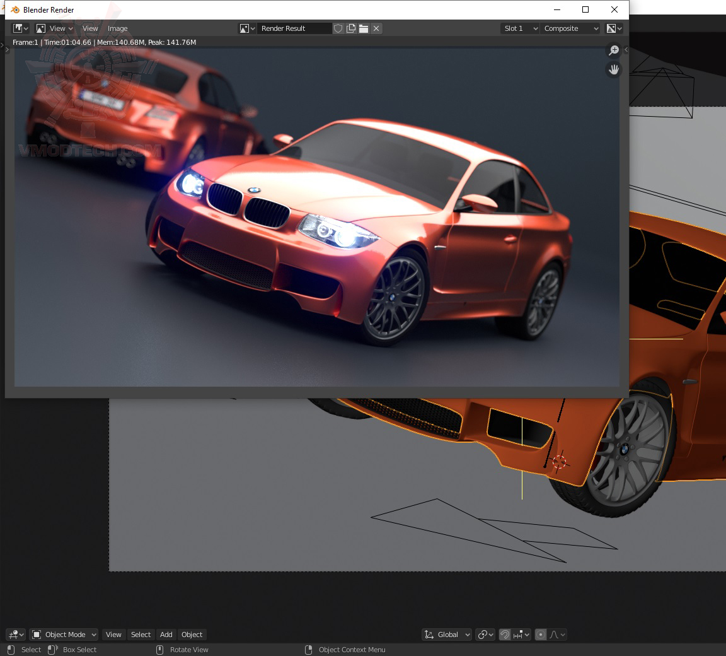Click the open image folder icon
726x656 pixels.
(x=364, y=29)
